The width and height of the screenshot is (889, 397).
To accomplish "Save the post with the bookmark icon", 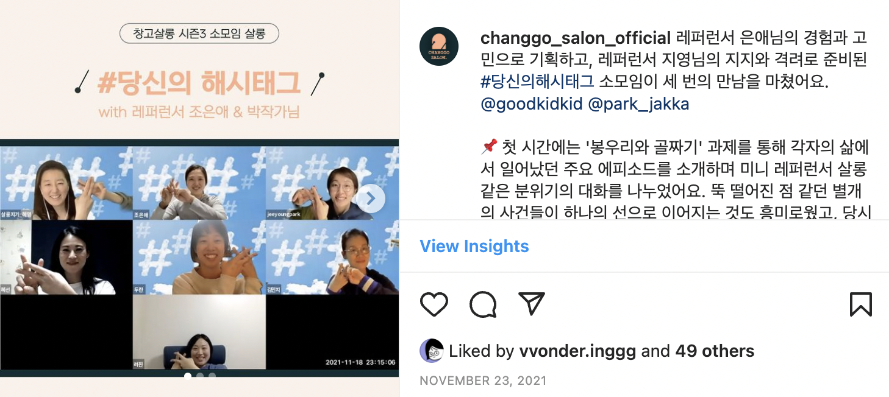I will click(861, 304).
